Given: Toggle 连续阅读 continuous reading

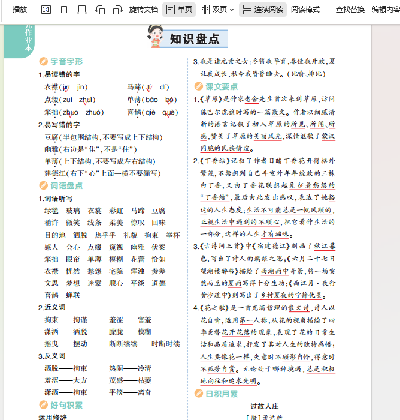Looking at the screenshot, I should tap(263, 10).
